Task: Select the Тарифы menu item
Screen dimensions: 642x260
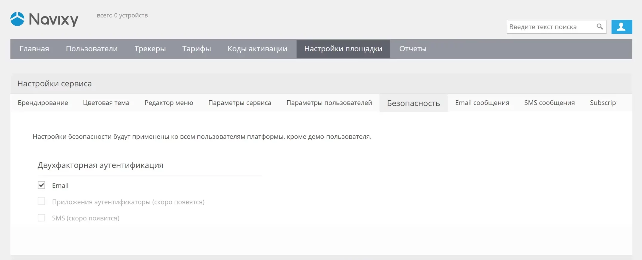Action: [x=196, y=49]
